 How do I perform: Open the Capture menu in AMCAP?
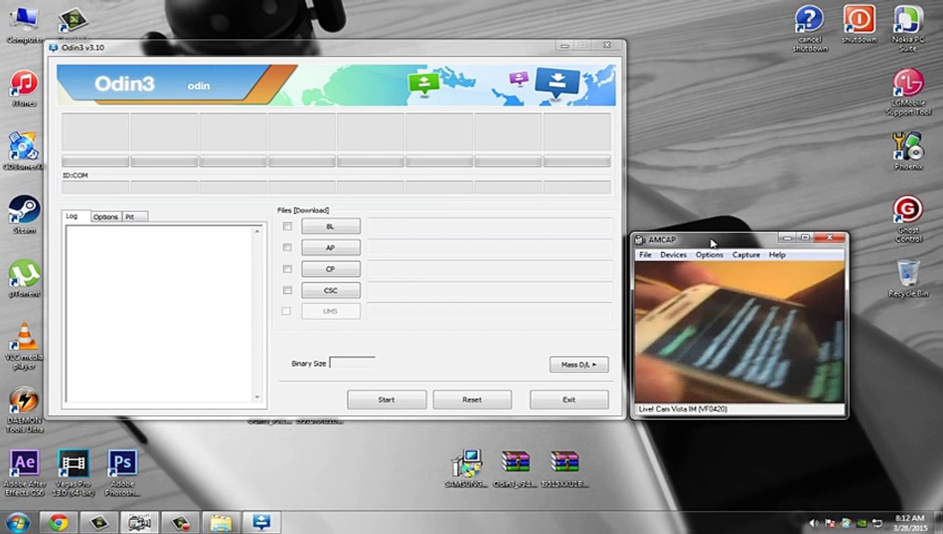click(x=746, y=254)
